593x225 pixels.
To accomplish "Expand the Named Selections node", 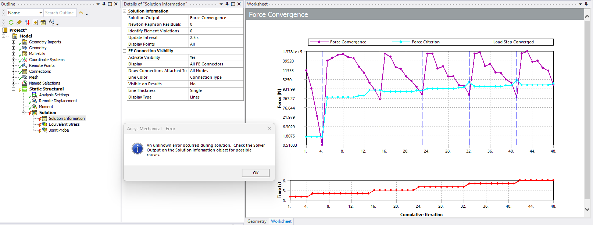I will point(14,83).
